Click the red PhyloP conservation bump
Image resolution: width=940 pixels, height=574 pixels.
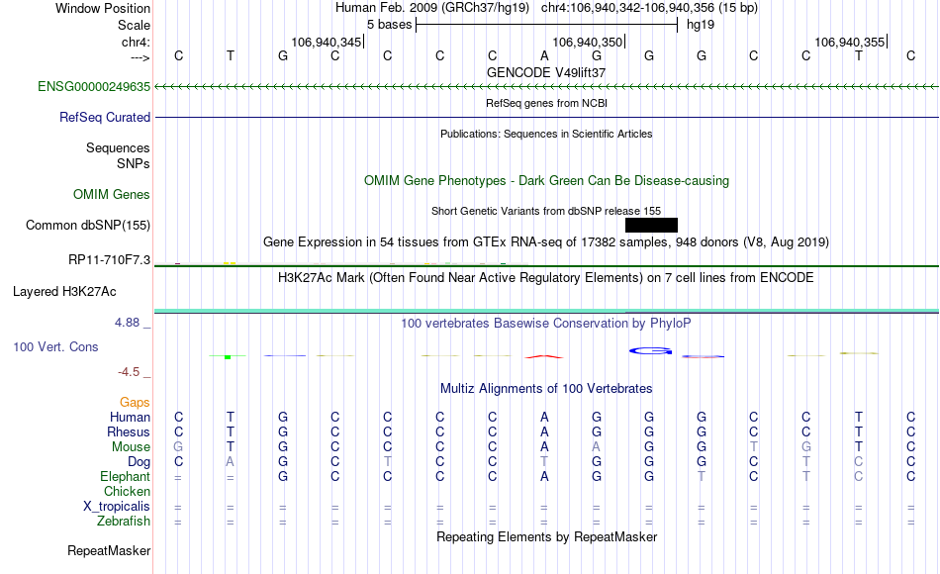coord(544,357)
